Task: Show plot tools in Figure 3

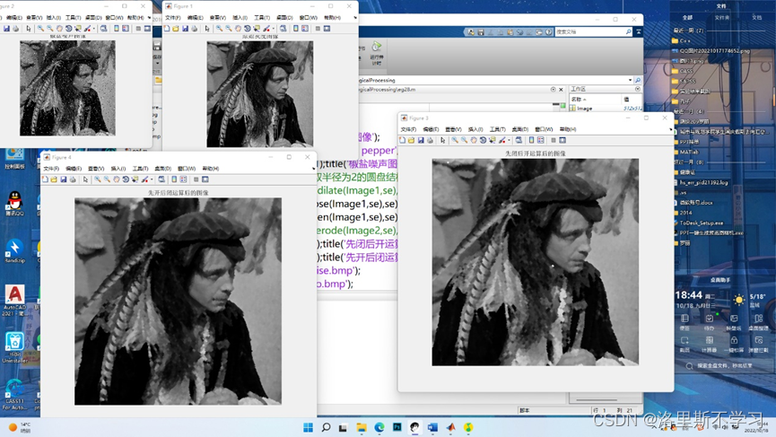Action: pos(562,140)
